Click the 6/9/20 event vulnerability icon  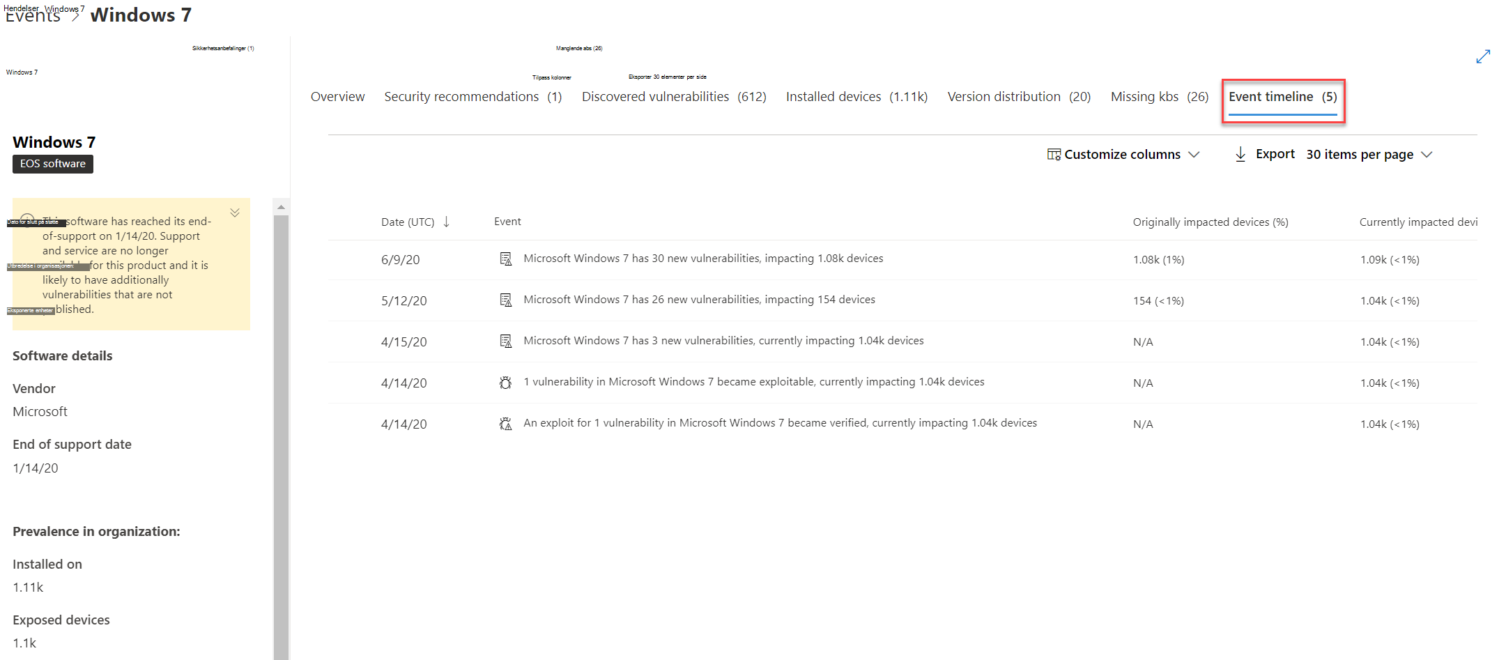coord(506,259)
